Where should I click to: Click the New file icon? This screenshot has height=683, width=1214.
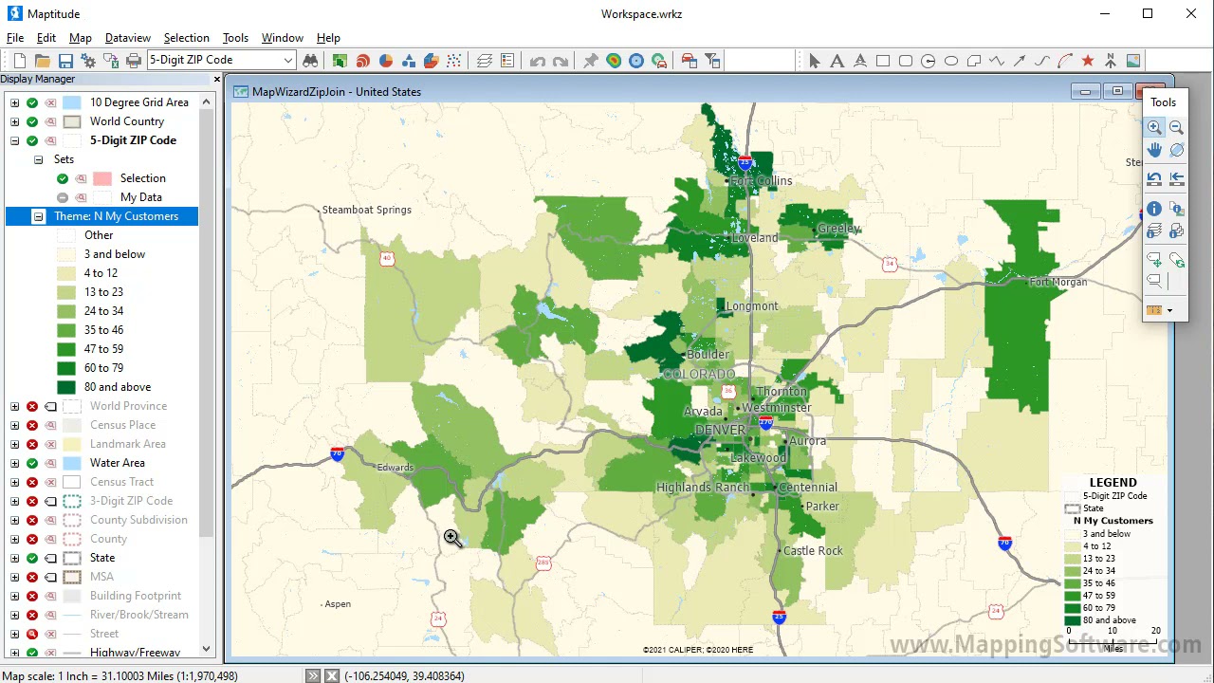point(20,61)
